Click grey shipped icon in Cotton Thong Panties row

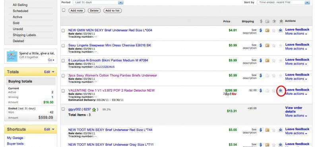tap(267, 76)
